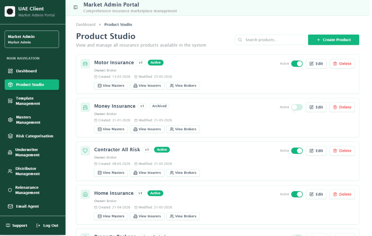
Task: Edit the Contractor All Risk product
Action: coord(316,151)
